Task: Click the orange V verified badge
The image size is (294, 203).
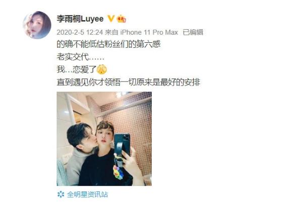Action: point(111,19)
